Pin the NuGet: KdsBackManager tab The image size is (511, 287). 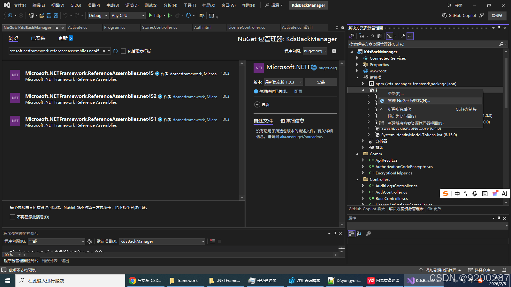click(57, 28)
